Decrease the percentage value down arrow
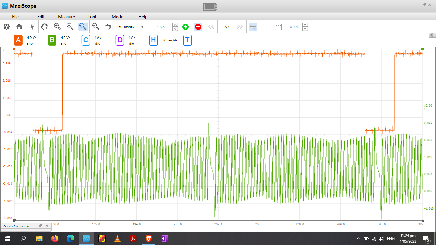Viewport: 436px width, 245px height. click(305, 29)
